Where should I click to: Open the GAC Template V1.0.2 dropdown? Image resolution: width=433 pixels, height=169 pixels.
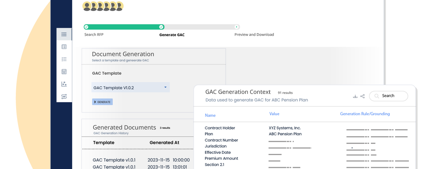tap(130, 88)
